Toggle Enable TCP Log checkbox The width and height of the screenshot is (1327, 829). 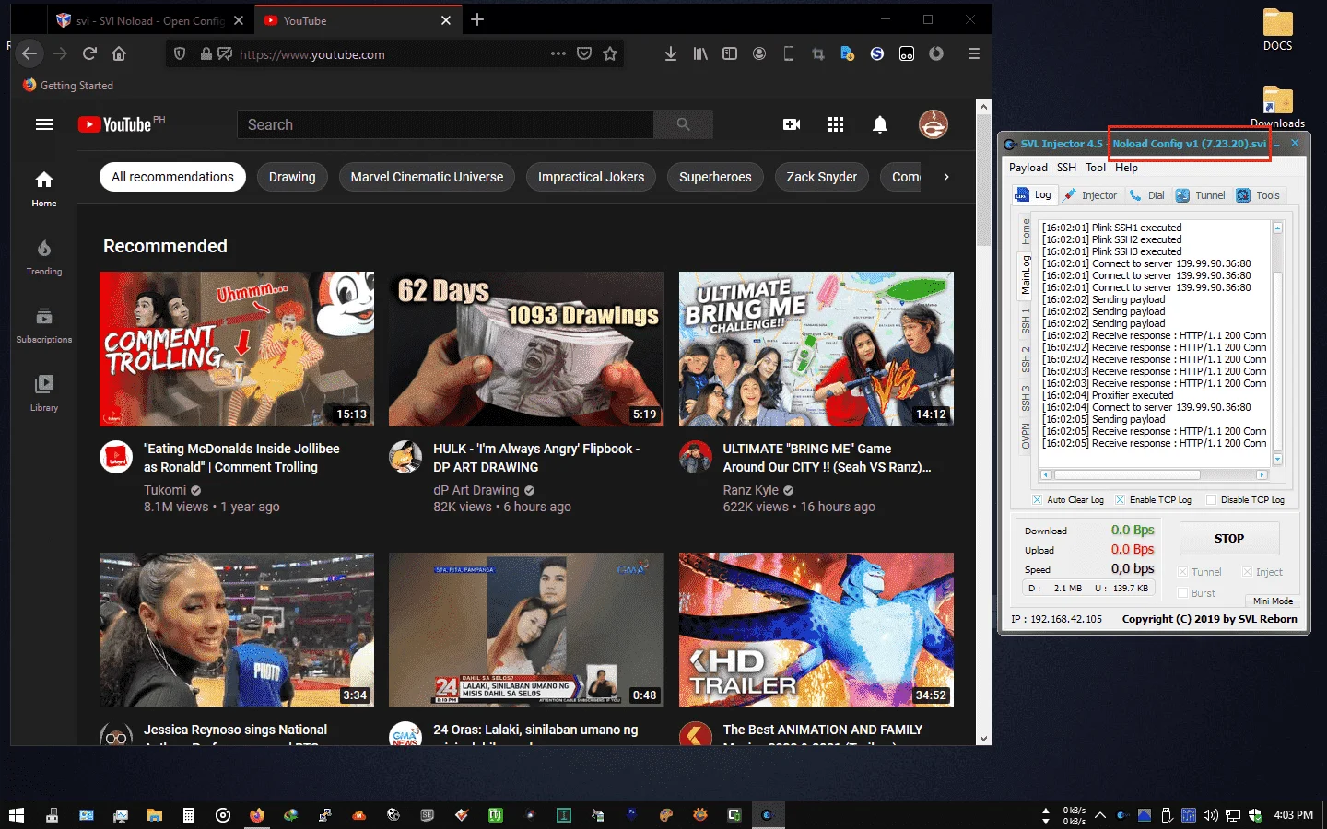point(1120,499)
